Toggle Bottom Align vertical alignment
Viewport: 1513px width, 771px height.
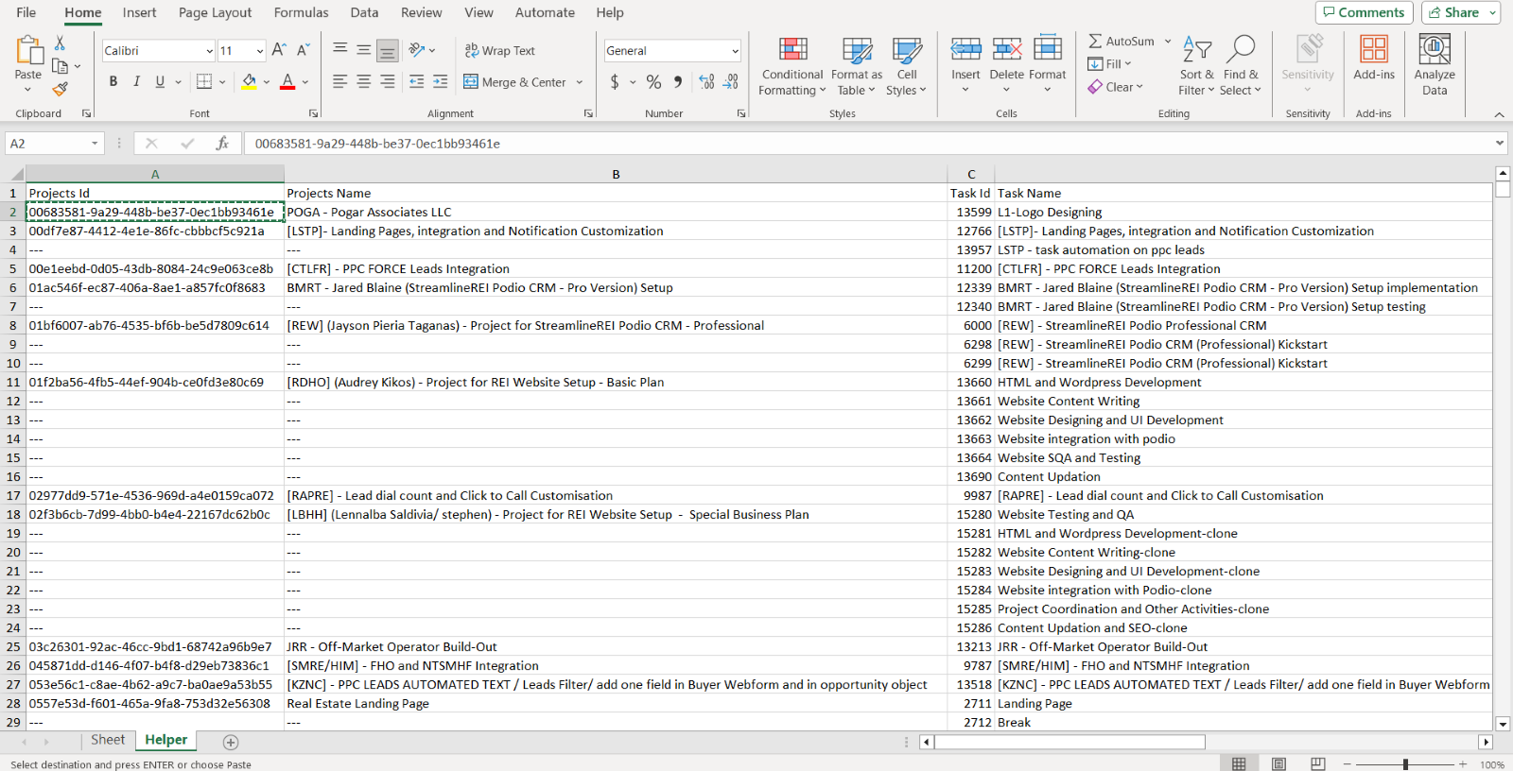click(x=388, y=50)
